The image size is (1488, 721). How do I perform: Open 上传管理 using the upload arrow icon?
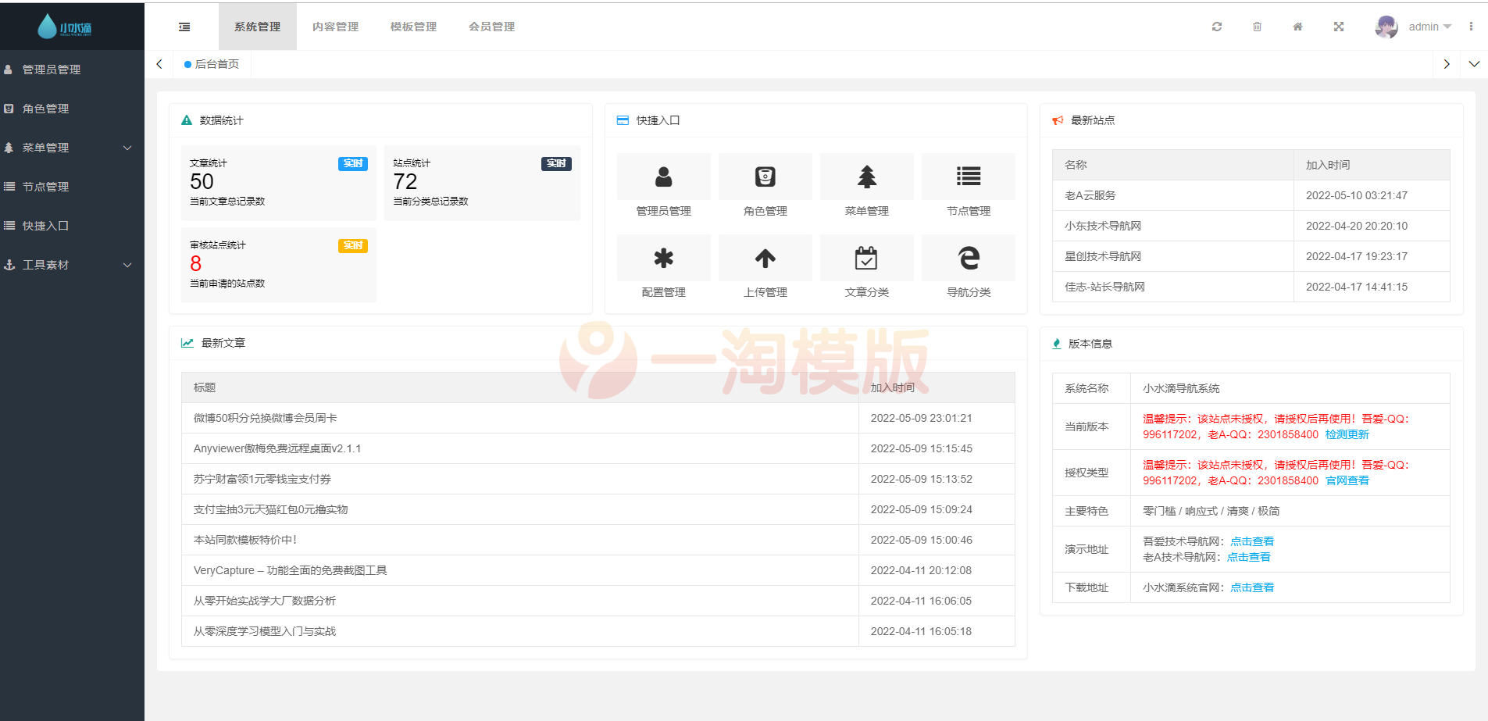click(765, 258)
